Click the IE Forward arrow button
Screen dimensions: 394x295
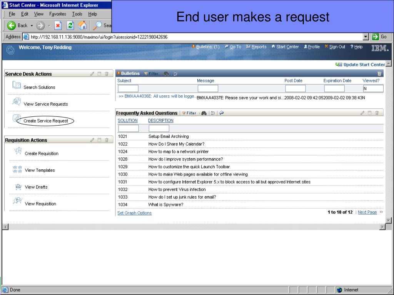tap(40, 25)
